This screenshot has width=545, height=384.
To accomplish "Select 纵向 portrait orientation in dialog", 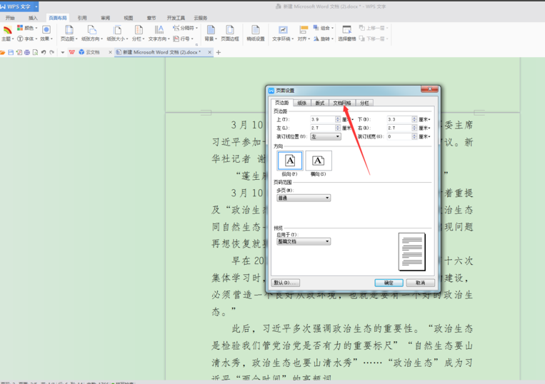I will tap(290, 161).
